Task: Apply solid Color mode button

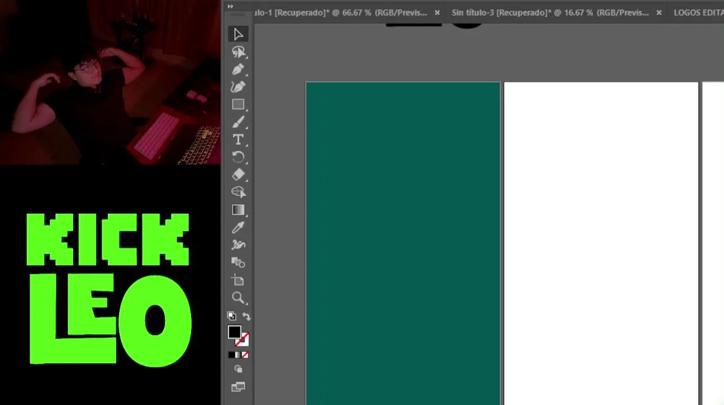Action: click(231, 355)
